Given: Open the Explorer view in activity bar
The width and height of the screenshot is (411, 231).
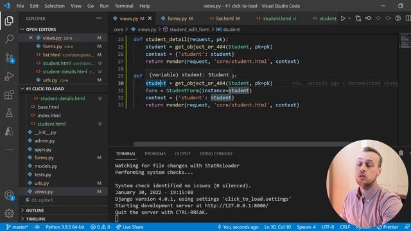Looking at the screenshot, I should click(x=9, y=21).
